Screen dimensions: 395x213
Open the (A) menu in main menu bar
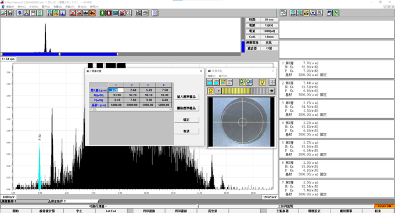coord(58,6)
